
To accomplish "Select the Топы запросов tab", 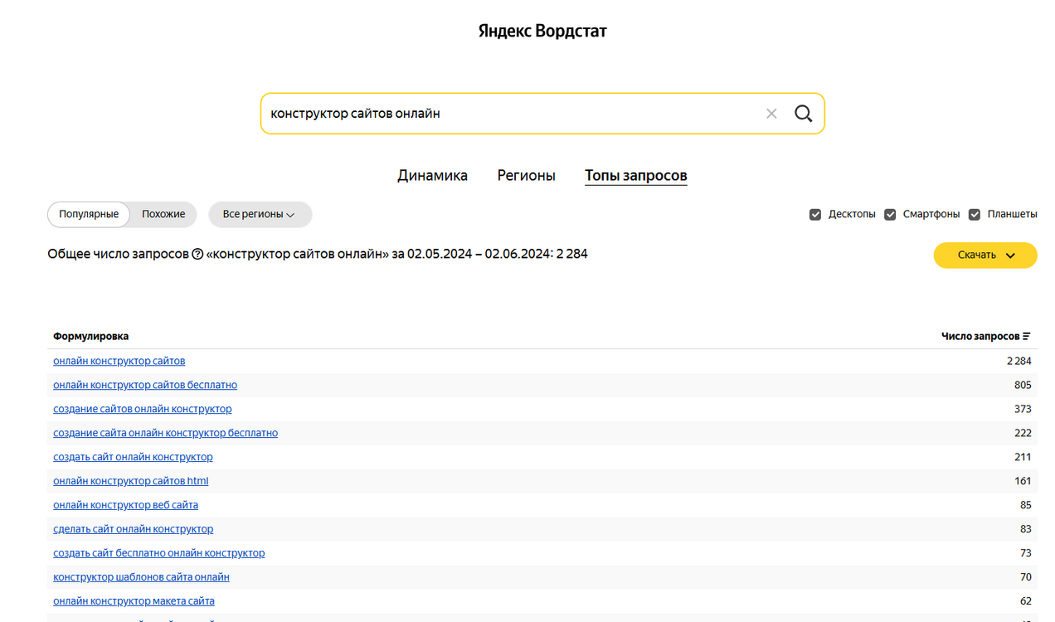I will pos(636,176).
